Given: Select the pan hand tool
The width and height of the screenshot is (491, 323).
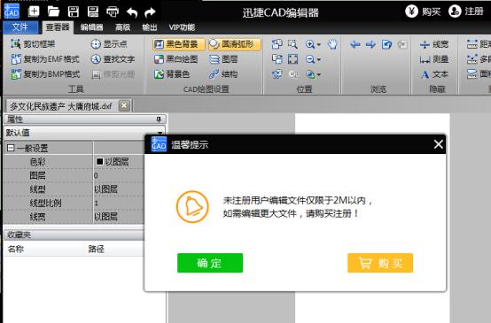Looking at the screenshot, I should coord(332,44).
